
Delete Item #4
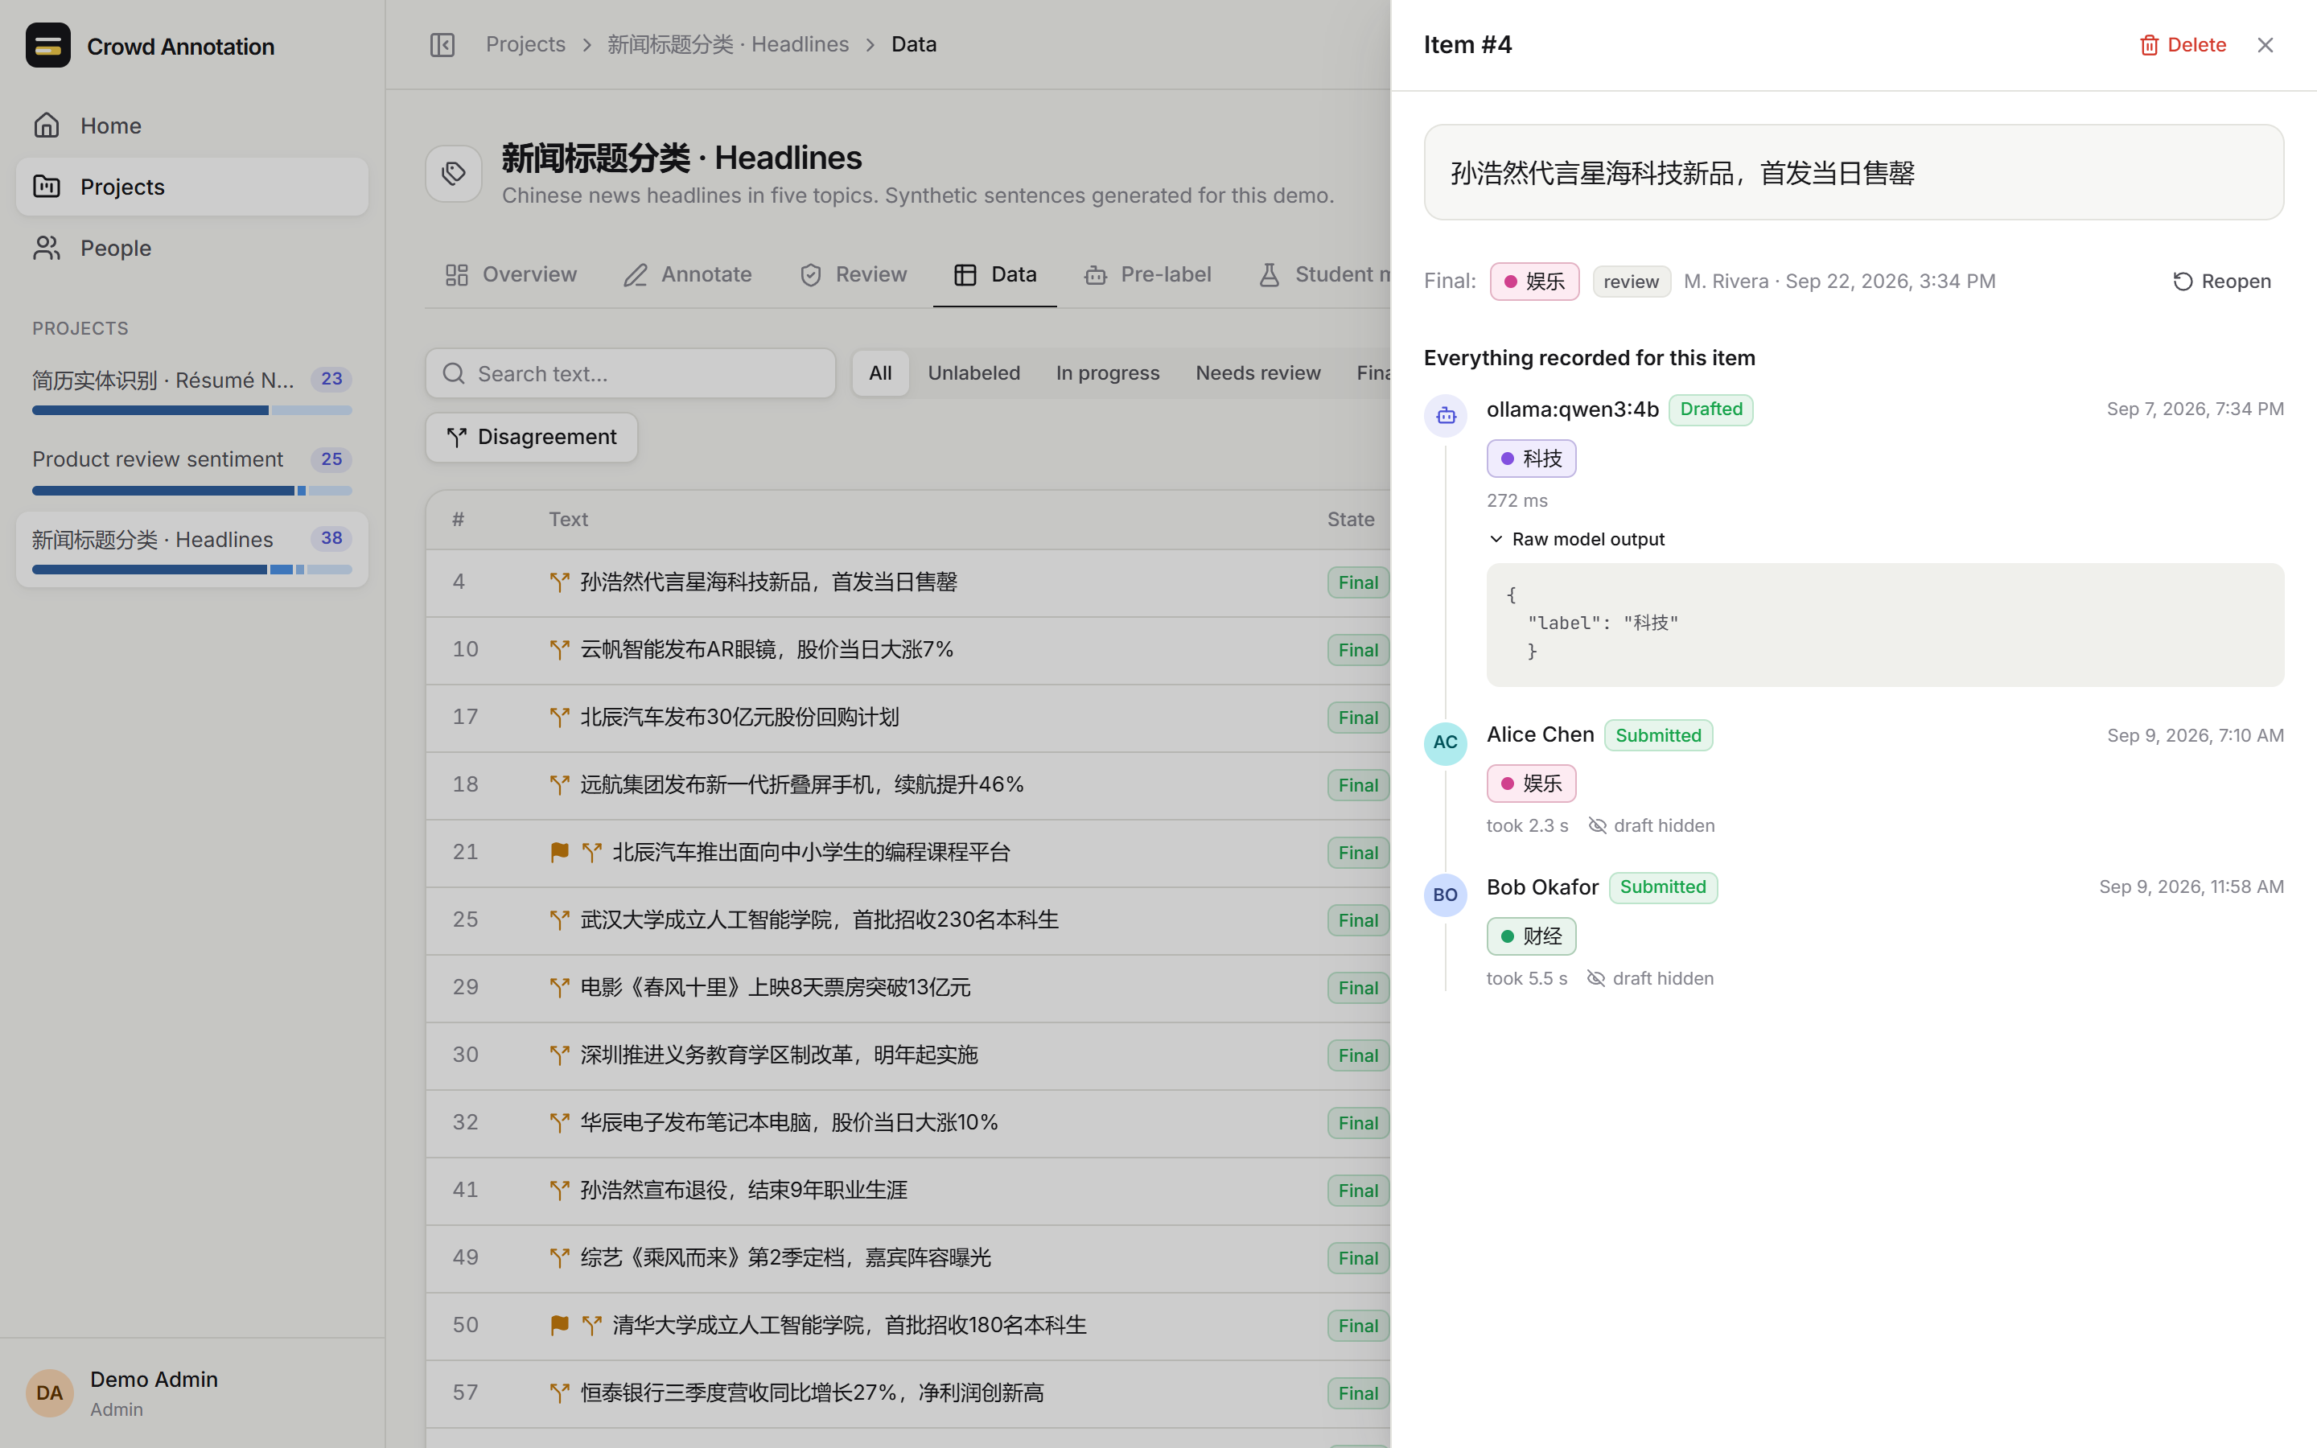[x=2183, y=45]
